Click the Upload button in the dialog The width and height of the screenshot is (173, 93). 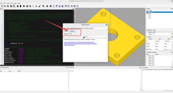tap(85, 36)
